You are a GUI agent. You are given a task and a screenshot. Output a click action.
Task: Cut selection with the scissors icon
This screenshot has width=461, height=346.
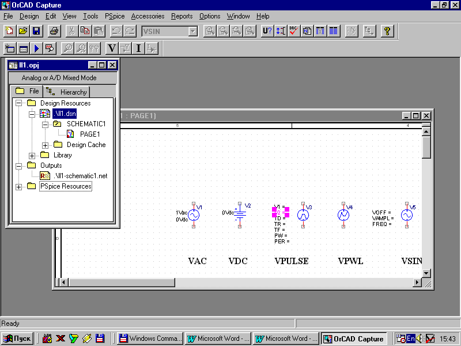tap(71, 31)
